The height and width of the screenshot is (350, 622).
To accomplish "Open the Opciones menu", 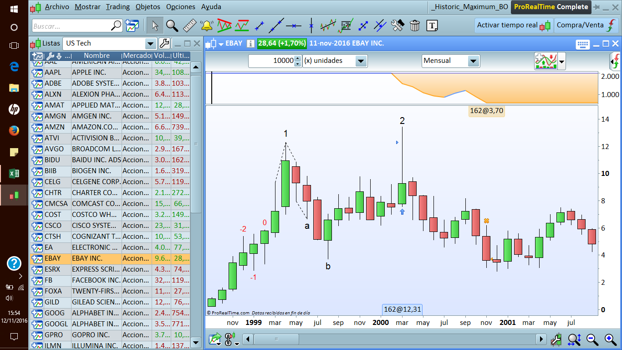I will pyautogui.click(x=181, y=7).
